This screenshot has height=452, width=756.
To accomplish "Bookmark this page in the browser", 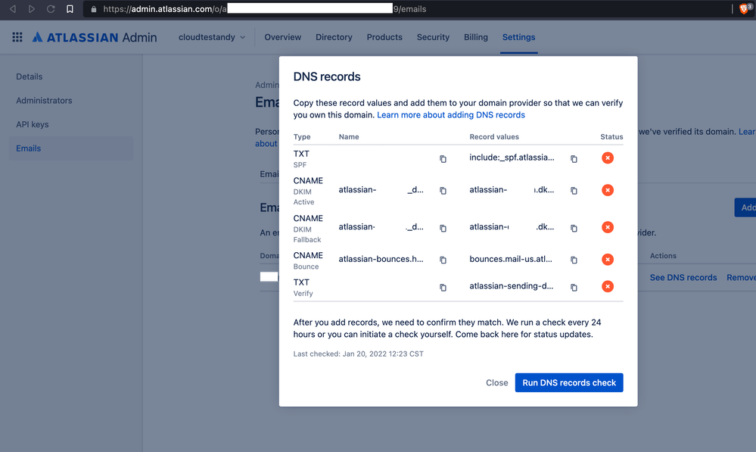I will [70, 8].
